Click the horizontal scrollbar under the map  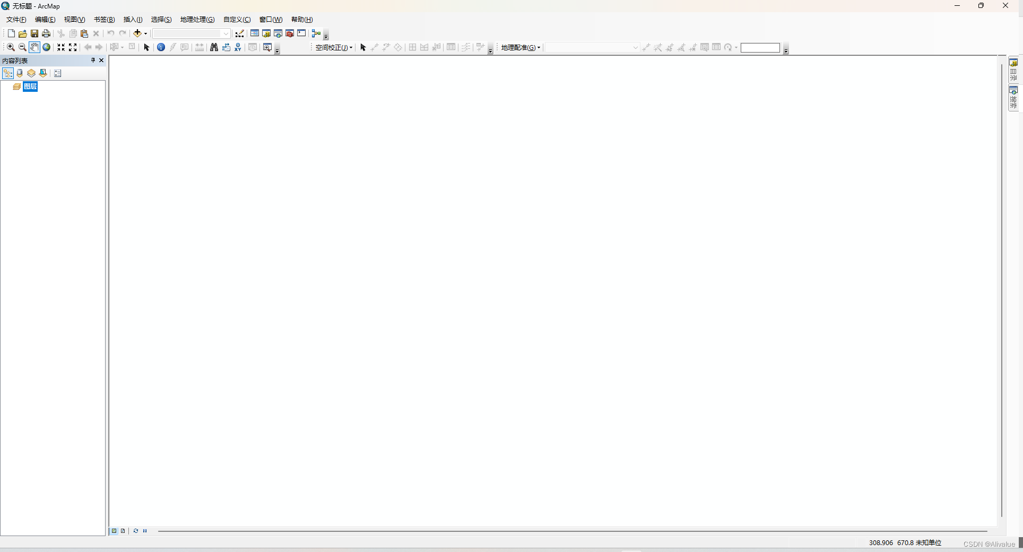point(573,531)
